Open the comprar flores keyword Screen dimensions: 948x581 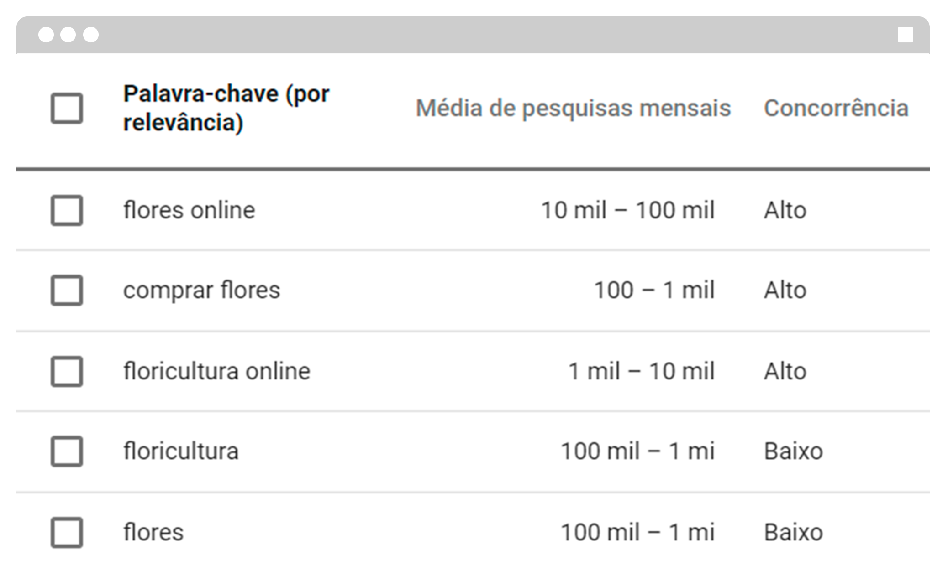201,290
